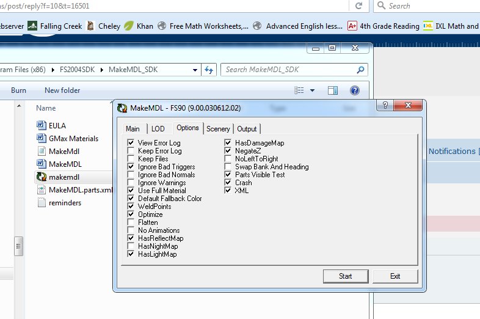Check the No Animations option
Image resolution: width=480 pixels, height=319 pixels.
click(x=131, y=230)
